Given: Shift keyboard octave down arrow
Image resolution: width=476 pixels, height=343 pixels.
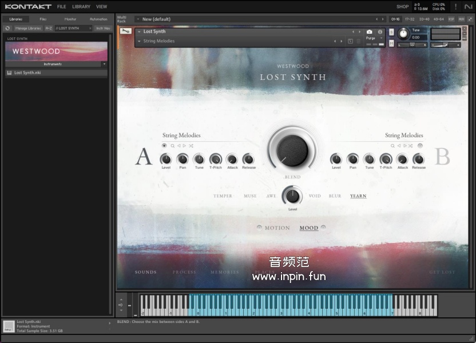Looking at the screenshot, I should (121, 310).
